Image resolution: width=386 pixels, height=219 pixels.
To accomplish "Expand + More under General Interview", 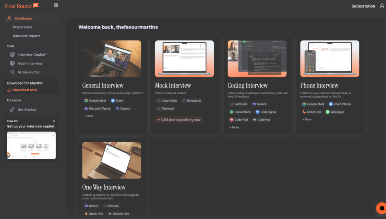I will pos(89,116).
